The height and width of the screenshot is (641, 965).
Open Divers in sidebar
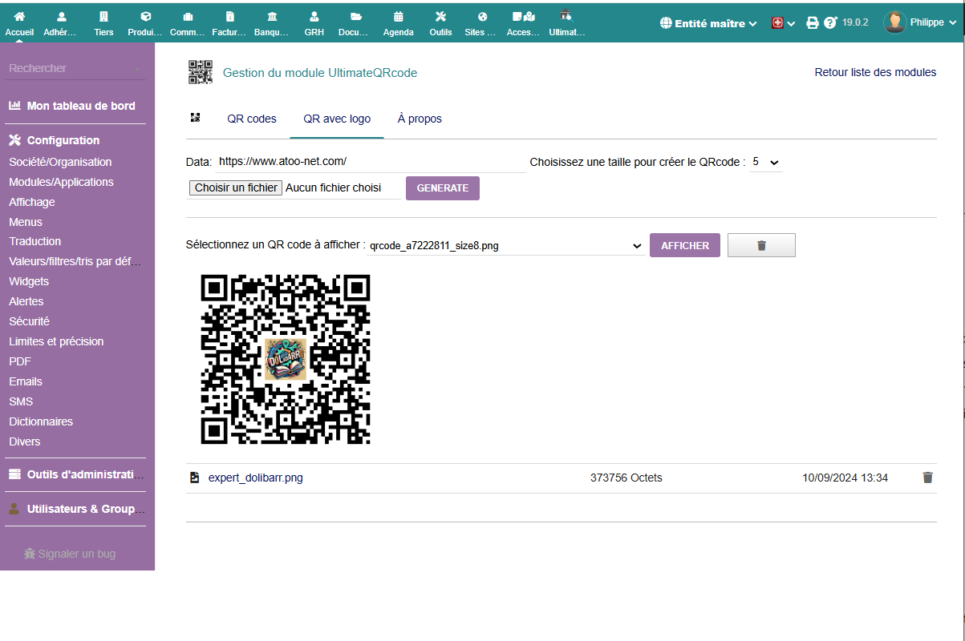point(25,441)
